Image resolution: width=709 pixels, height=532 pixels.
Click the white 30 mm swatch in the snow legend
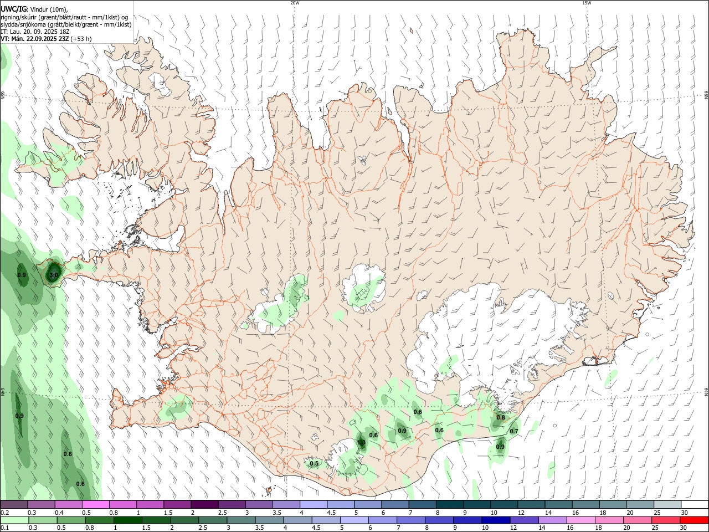[695, 504]
